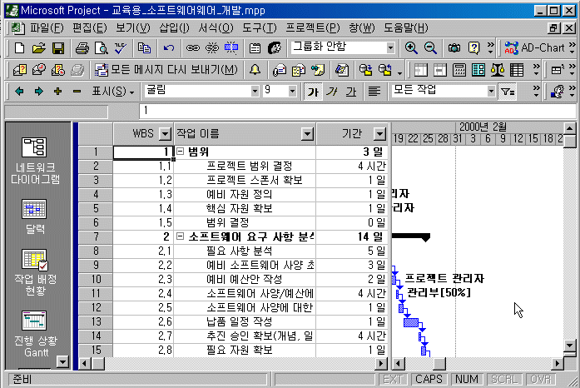Open task information icon
580x388 pixels.
[255, 48]
